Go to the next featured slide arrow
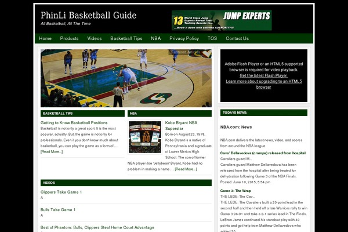This screenshot has width=348, height=232. [206, 78]
